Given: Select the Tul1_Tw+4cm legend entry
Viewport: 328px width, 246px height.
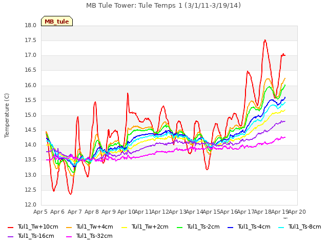Looking at the screenshot, I should point(90,227).
